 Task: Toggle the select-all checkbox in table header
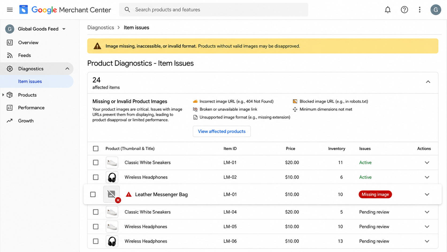click(x=96, y=149)
